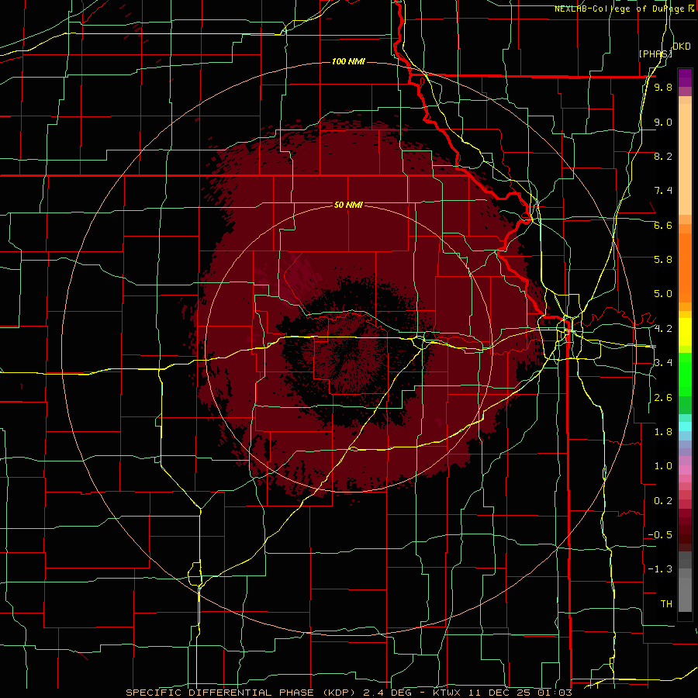Click the 4.2 color scale value
The image size is (698, 698).
663,329
